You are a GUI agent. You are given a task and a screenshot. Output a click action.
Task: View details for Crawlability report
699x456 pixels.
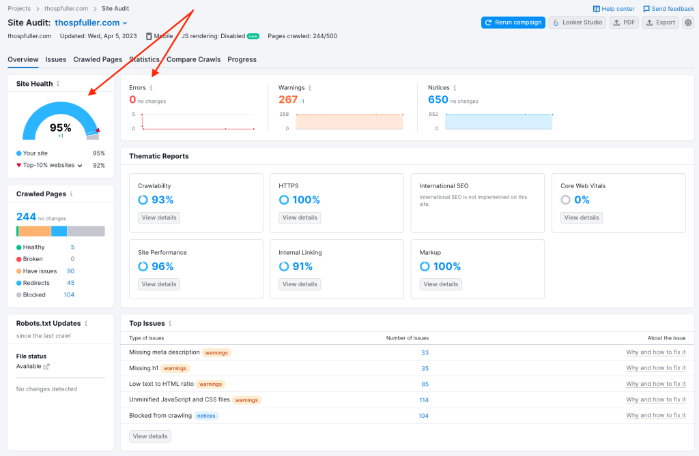(x=159, y=217)
